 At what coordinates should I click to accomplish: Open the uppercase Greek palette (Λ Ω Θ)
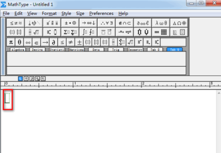(179, 23)
